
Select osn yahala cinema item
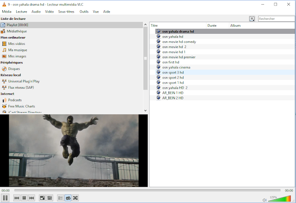click(x=225, y=67)
